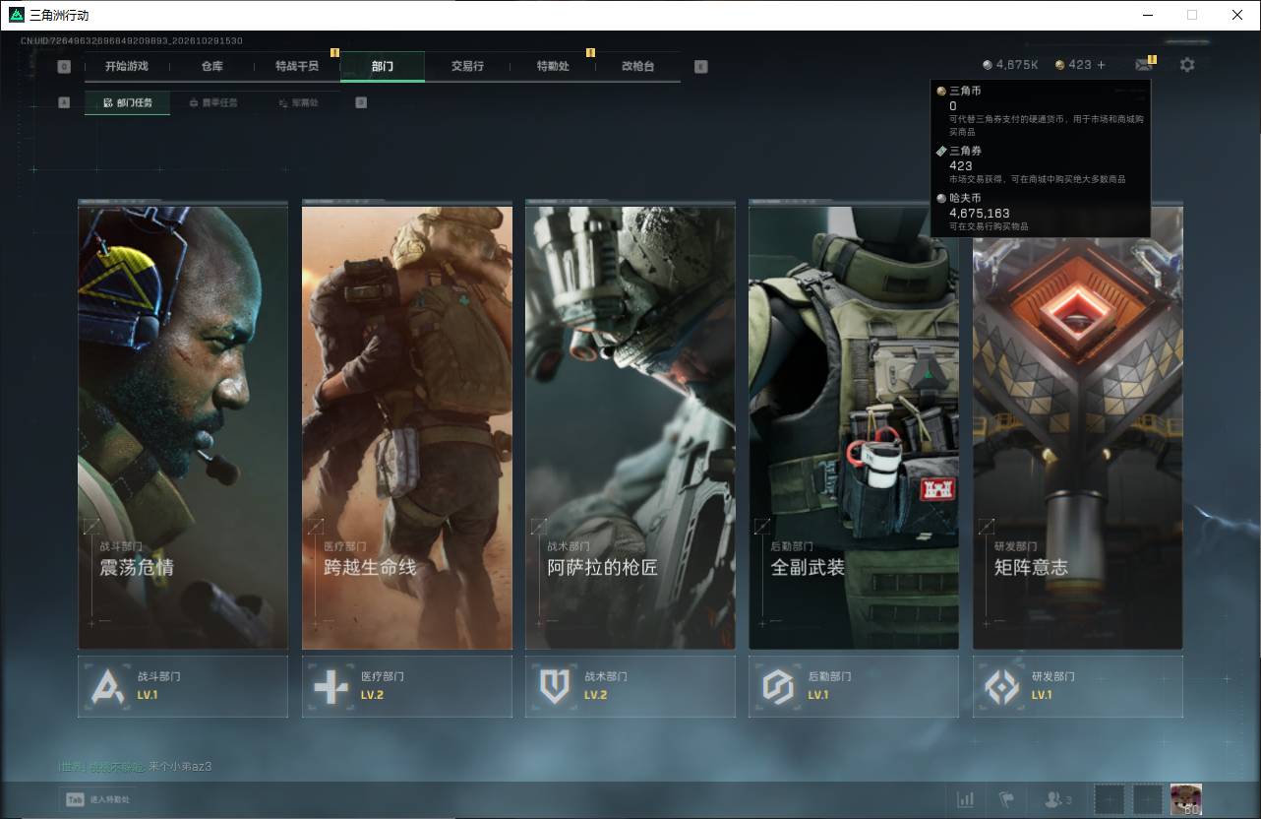Click the flag icon in bottom bar

1006,799
